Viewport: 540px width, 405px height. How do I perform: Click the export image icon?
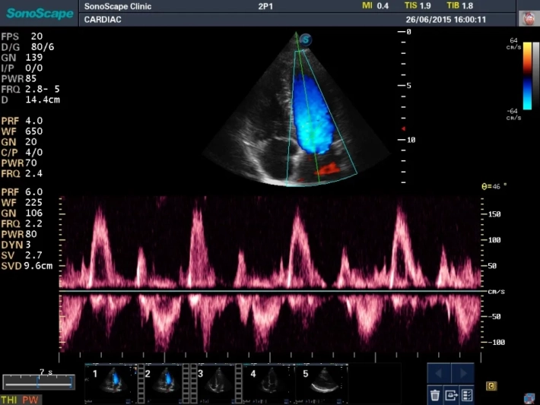tap(451, 394)
